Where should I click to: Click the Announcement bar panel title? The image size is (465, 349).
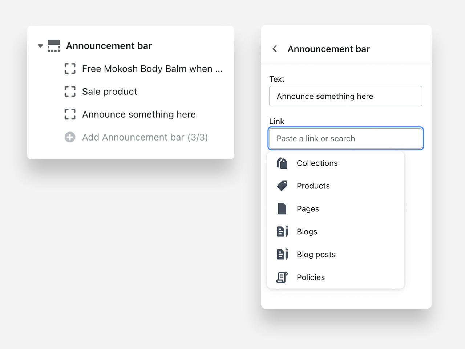pos(328,49)
